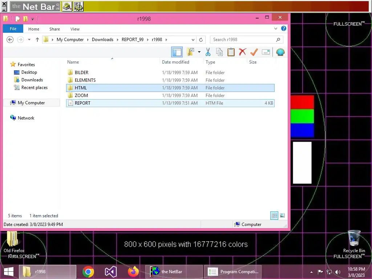Sort by Date modified column header
This screenshot has width=372, height=279.
pos(182,62)
